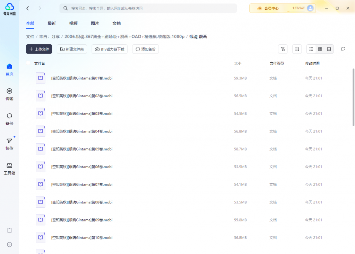The height and width of the screenshot is (254, 355).
Task: Click the 59.3MB size value
Action: click(241, 78)
